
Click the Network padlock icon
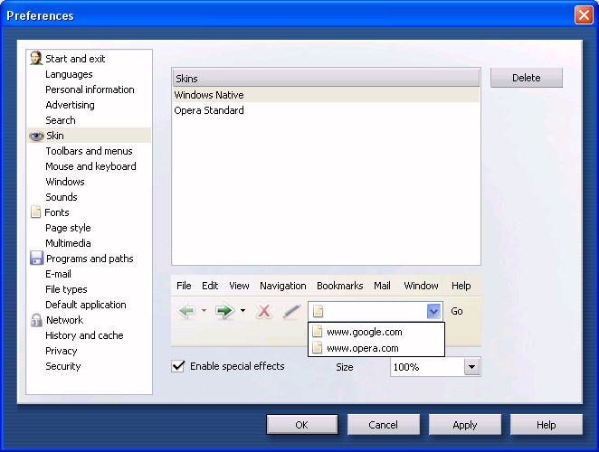[36, 320]
